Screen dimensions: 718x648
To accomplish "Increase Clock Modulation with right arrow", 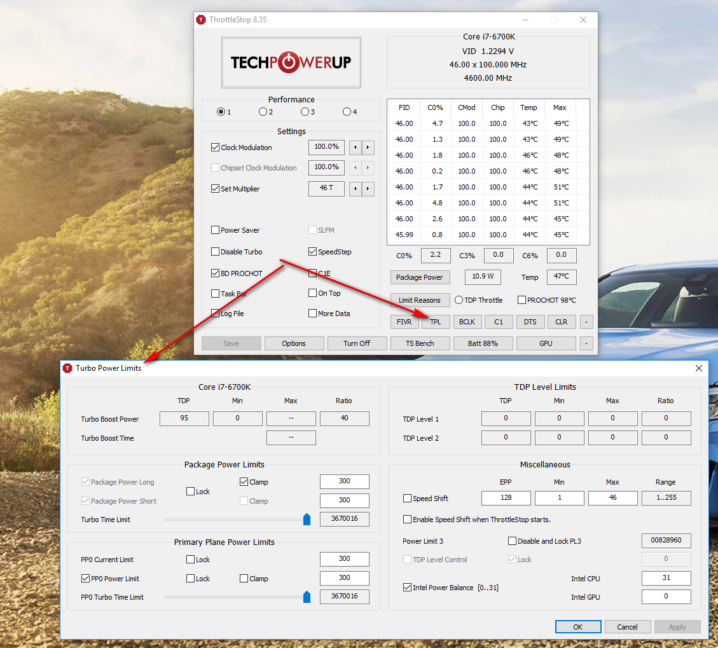I will tap(368, 148).
